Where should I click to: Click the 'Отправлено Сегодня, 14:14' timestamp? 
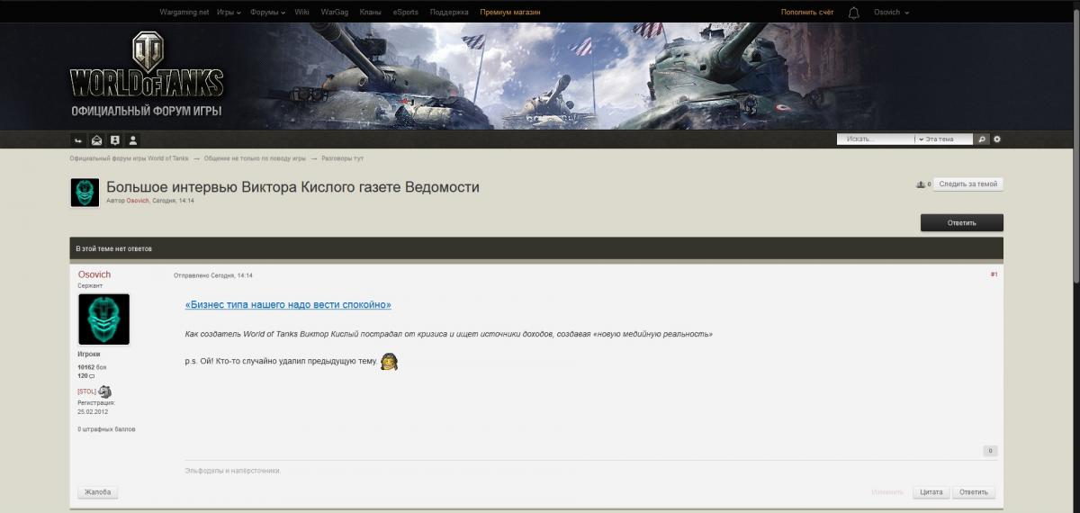(213, 275)
